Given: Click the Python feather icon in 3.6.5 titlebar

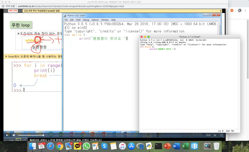Looking at the screenshot, I should click(x=65, y=15).
